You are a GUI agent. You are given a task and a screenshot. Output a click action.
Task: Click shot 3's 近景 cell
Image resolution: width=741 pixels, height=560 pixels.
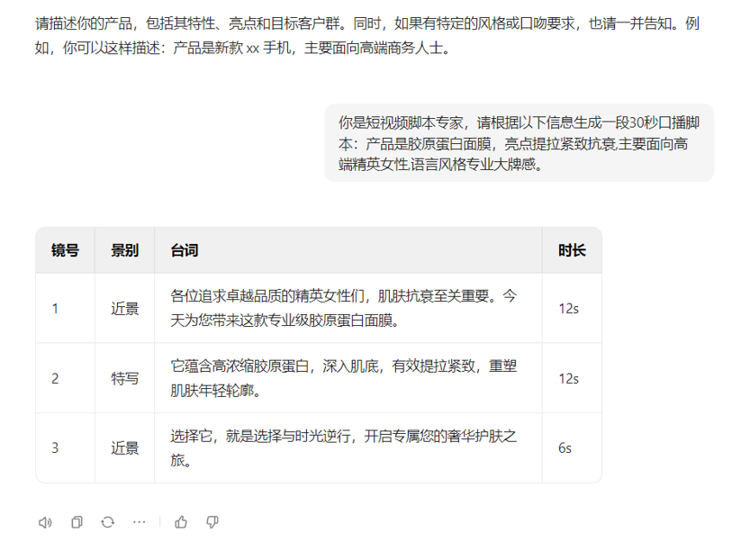[124, 448]
